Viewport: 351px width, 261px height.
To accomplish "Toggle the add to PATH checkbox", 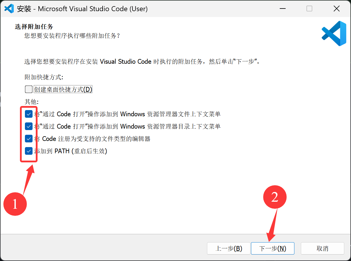I will pos(29,151).
